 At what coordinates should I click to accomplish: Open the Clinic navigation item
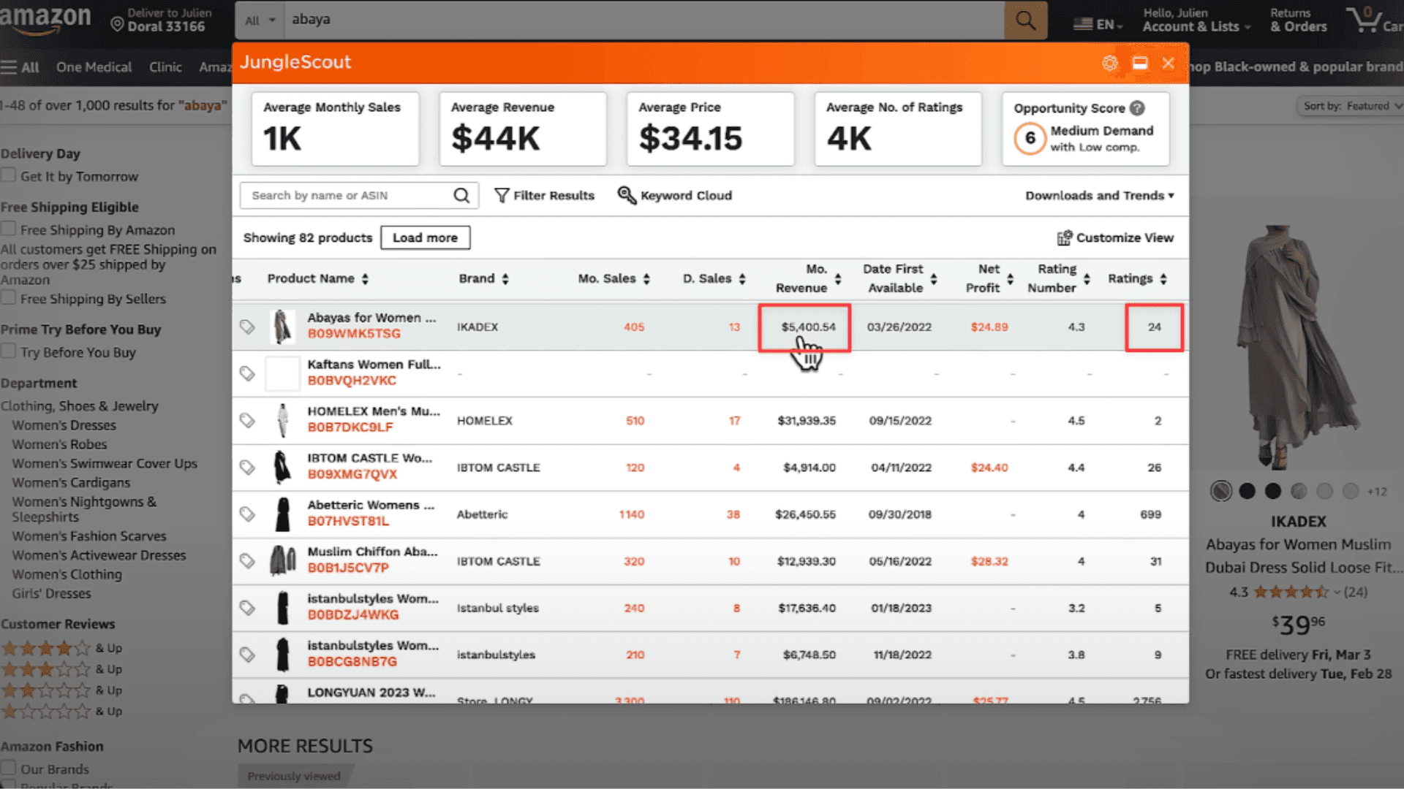[165, 67]
